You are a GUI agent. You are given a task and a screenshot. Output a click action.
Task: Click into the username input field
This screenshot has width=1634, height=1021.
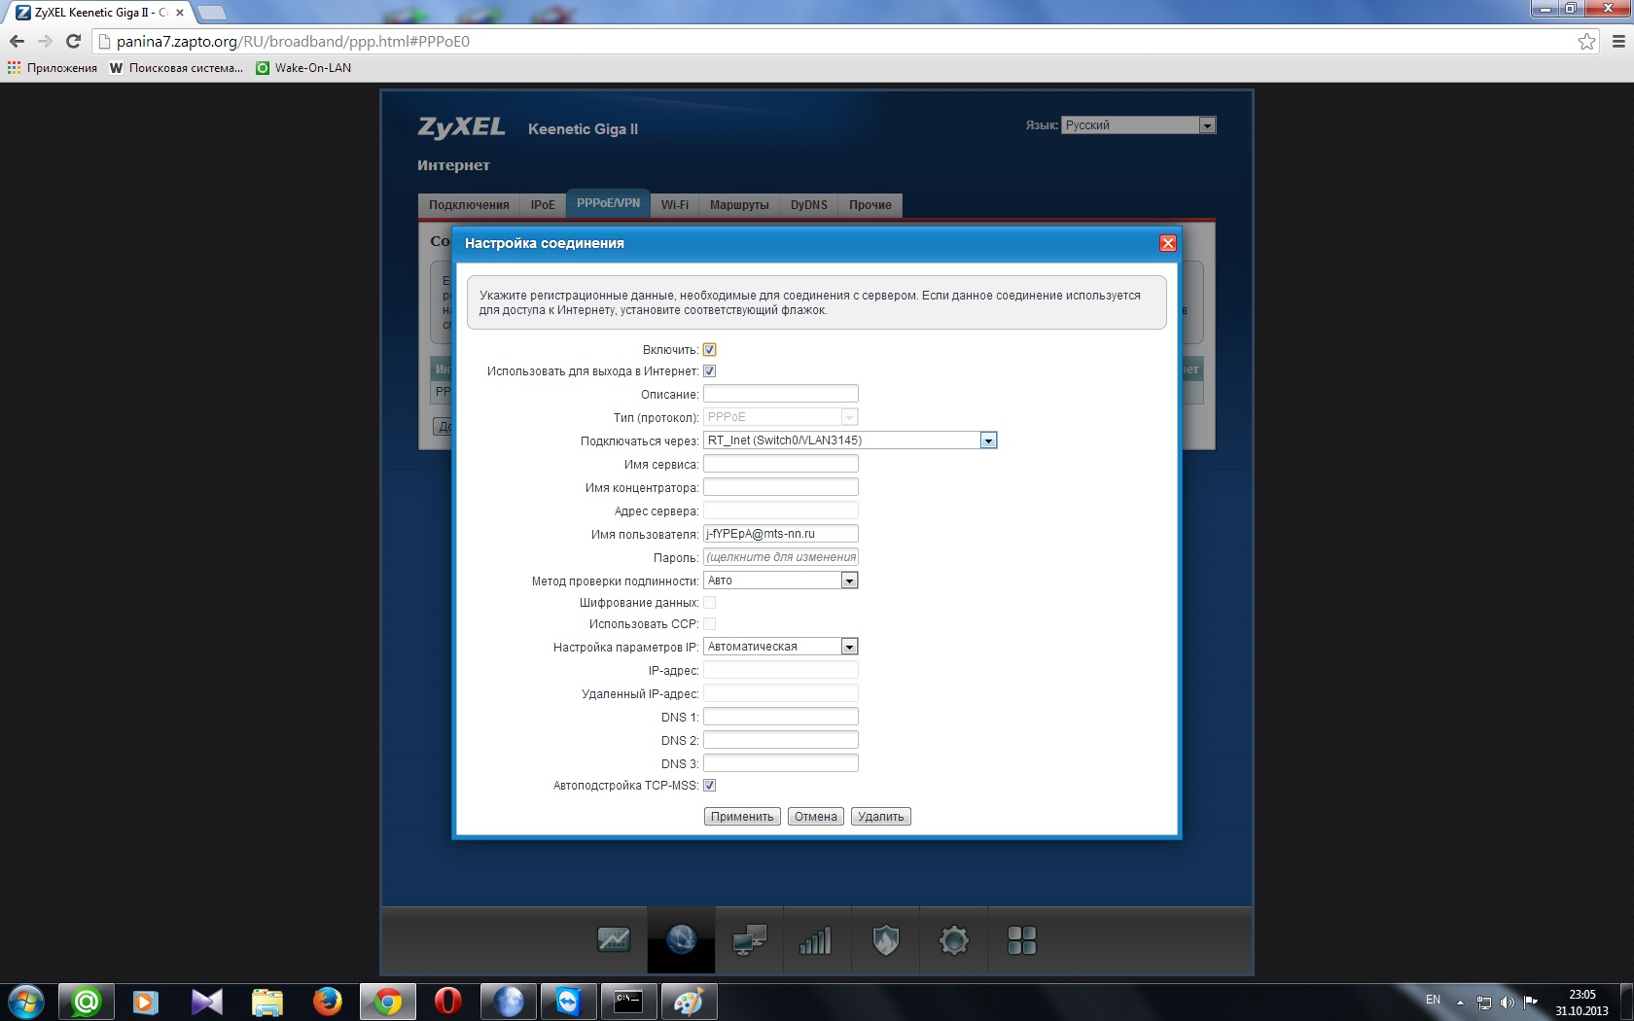780,534
